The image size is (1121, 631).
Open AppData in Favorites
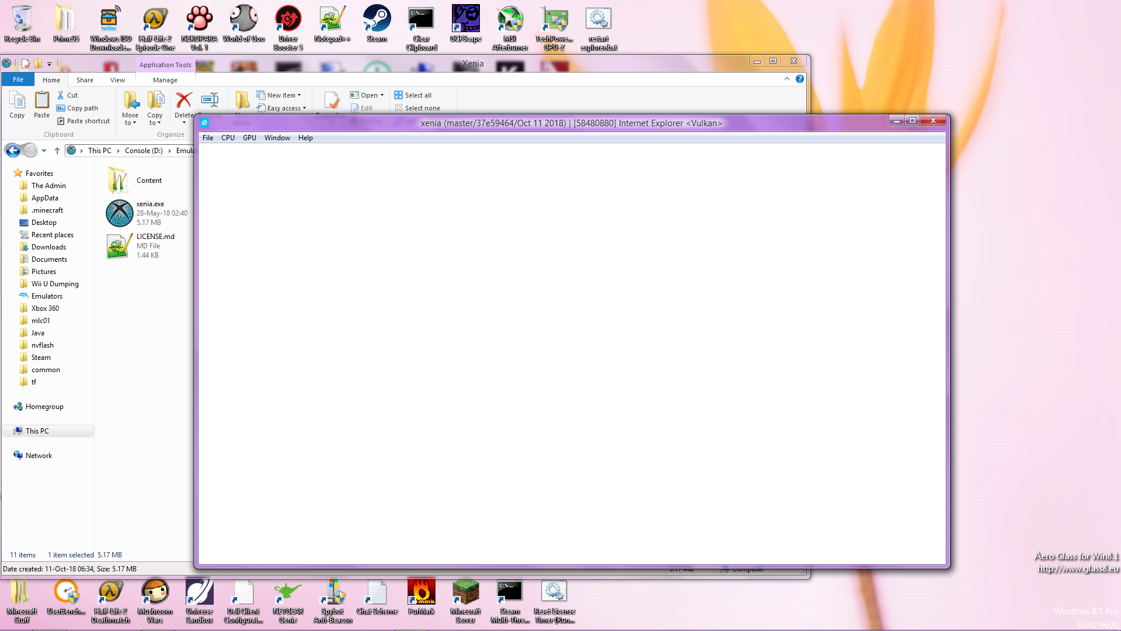click(x=45, y=198)
